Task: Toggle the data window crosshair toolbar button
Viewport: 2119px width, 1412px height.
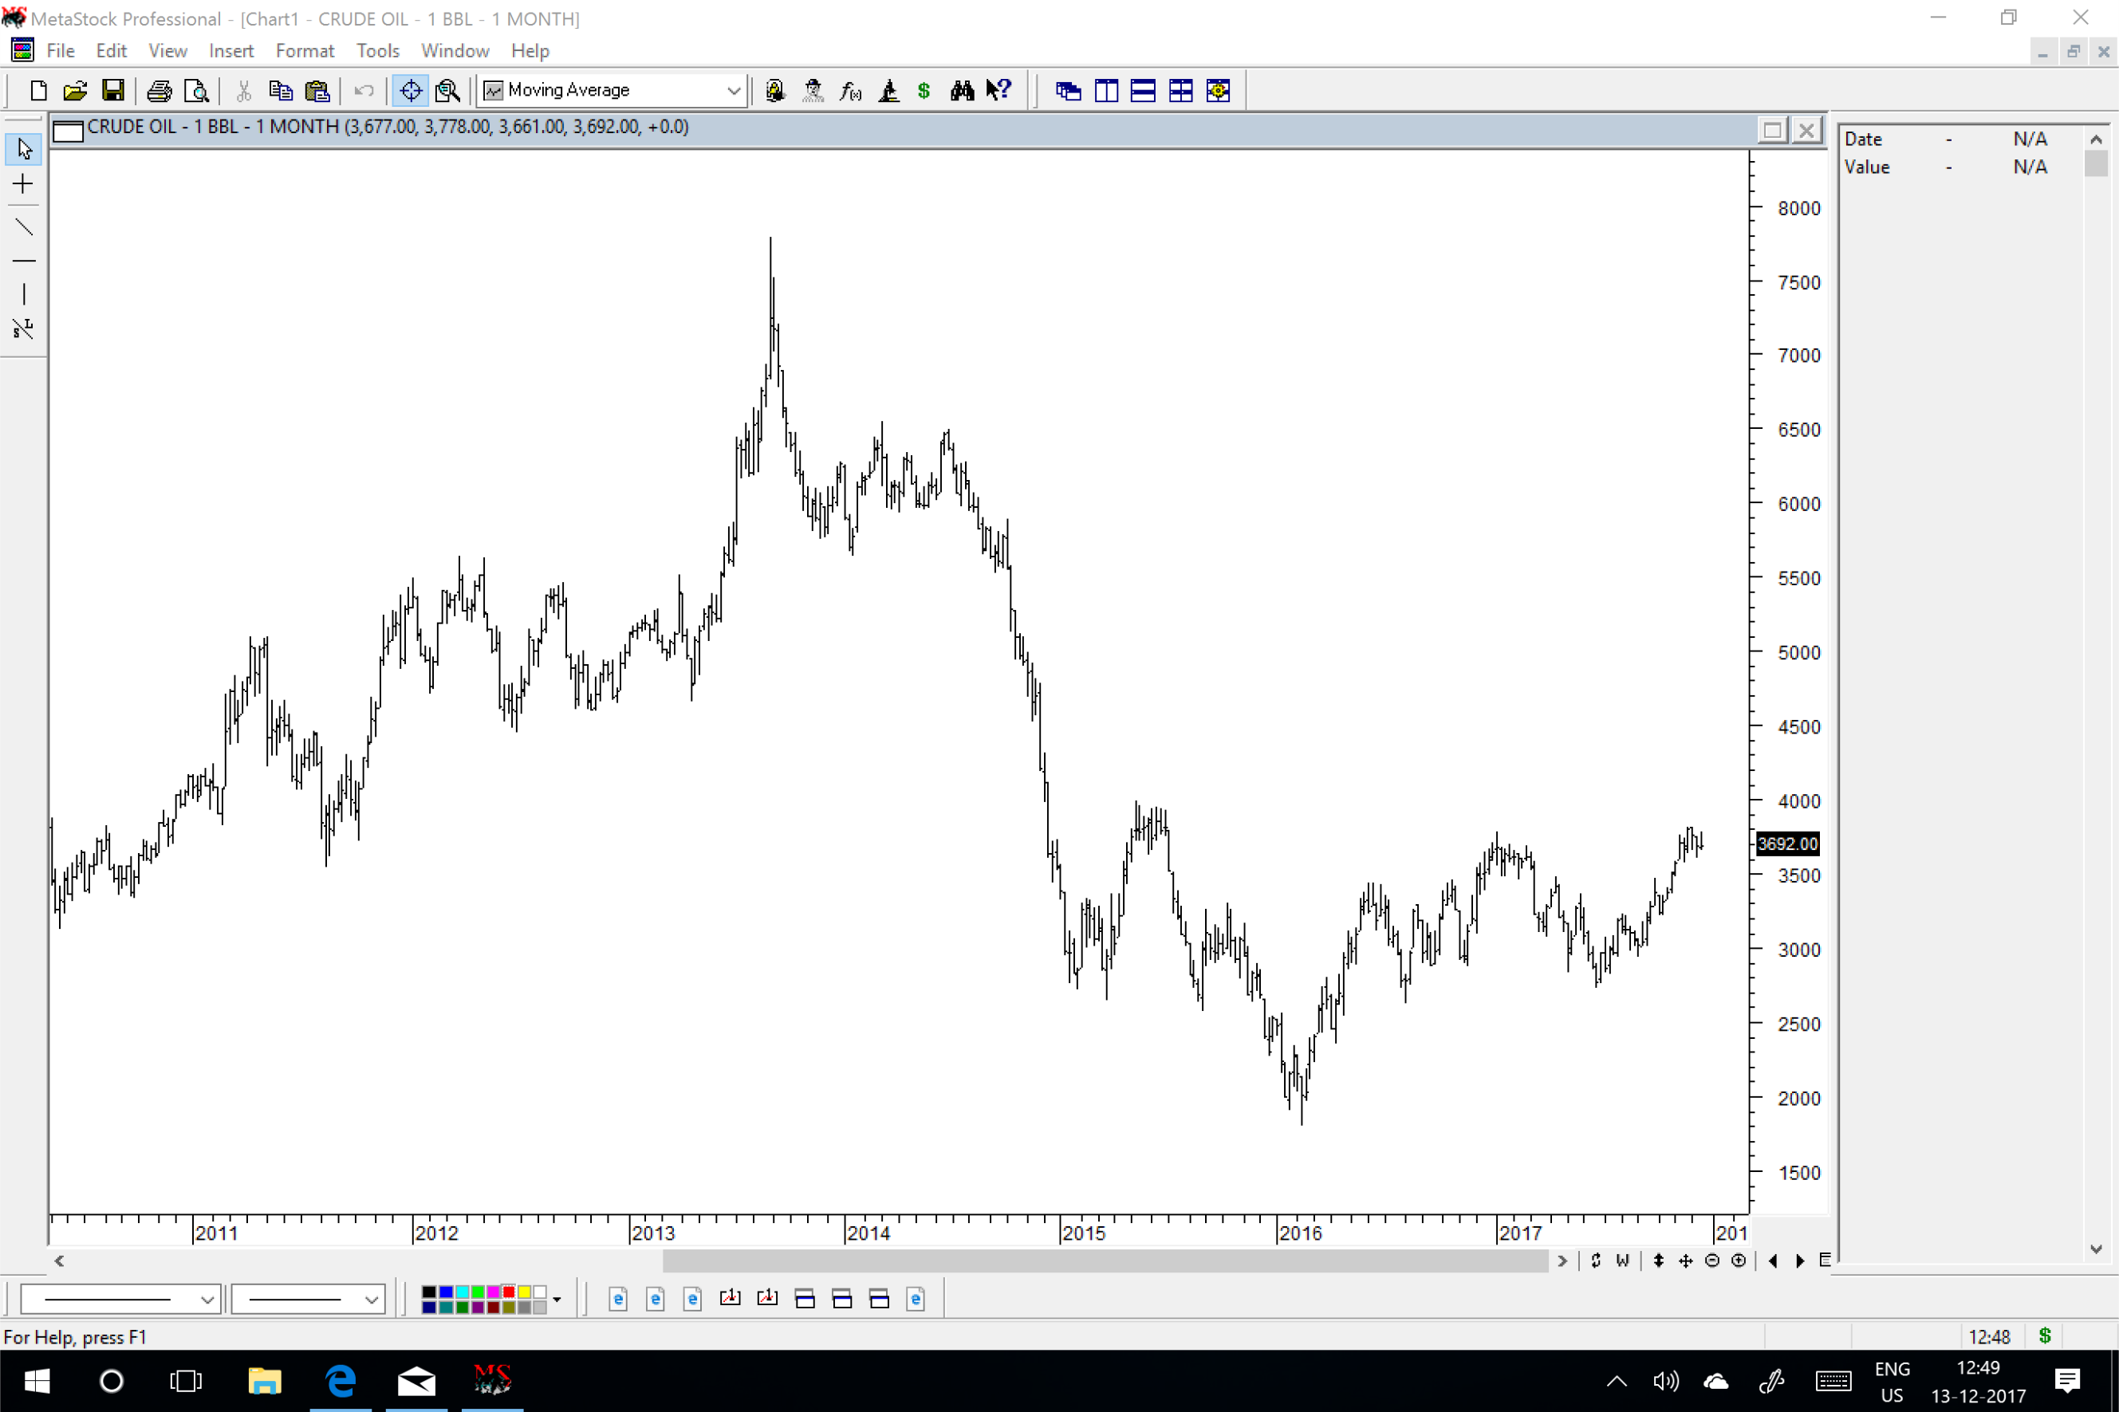Action: (411, 90)
